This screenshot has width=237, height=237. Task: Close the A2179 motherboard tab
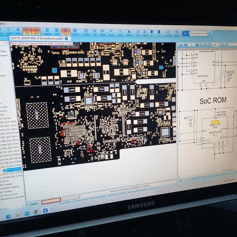pyautogui.click(x=67, y=39)
